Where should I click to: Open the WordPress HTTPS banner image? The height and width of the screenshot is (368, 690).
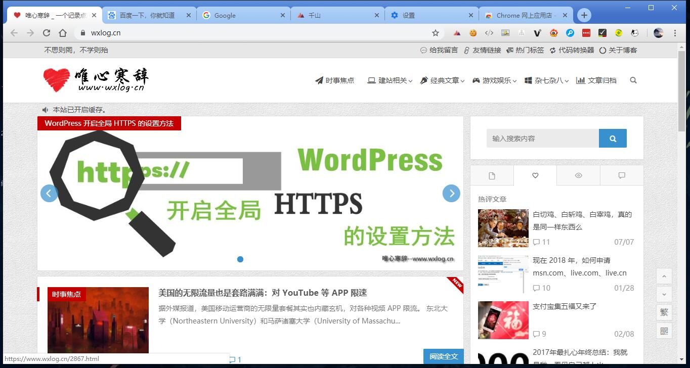tap(250, 193)
